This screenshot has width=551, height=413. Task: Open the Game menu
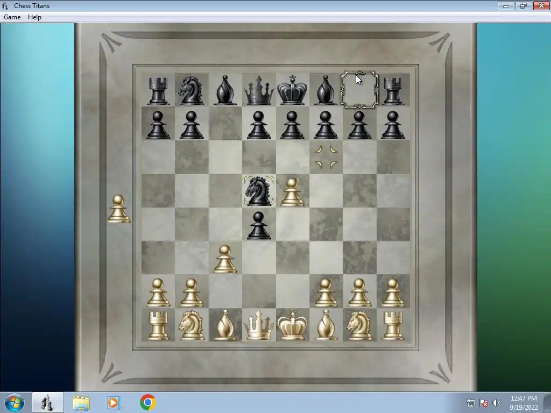(12, 17)
